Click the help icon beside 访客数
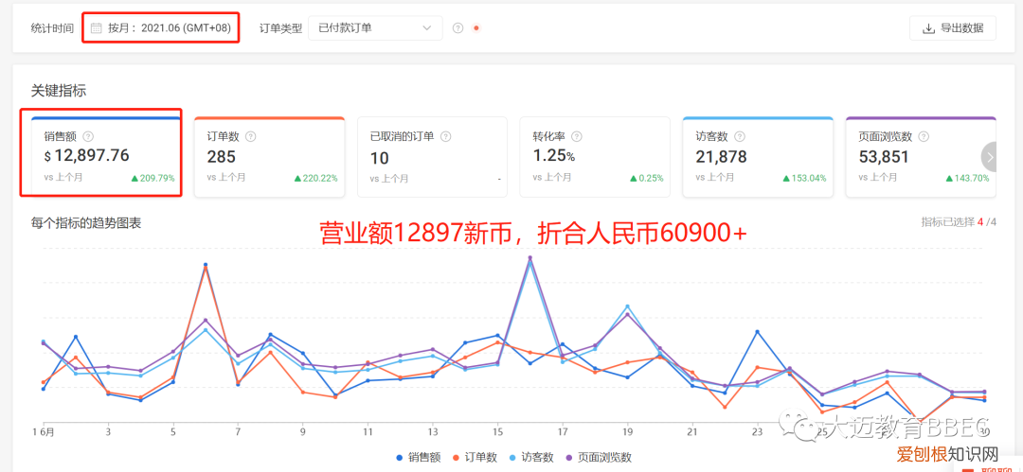 739,137
